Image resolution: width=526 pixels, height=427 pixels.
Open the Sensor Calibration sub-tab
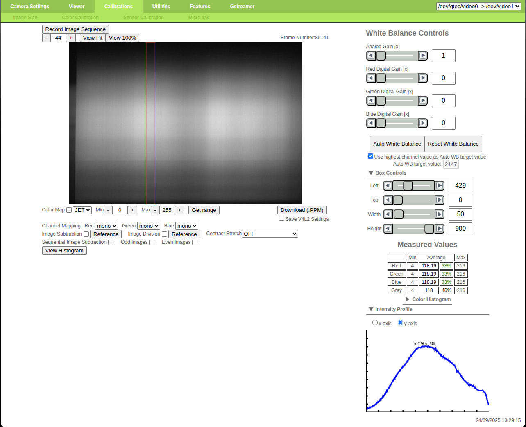[x=143, y=18]
